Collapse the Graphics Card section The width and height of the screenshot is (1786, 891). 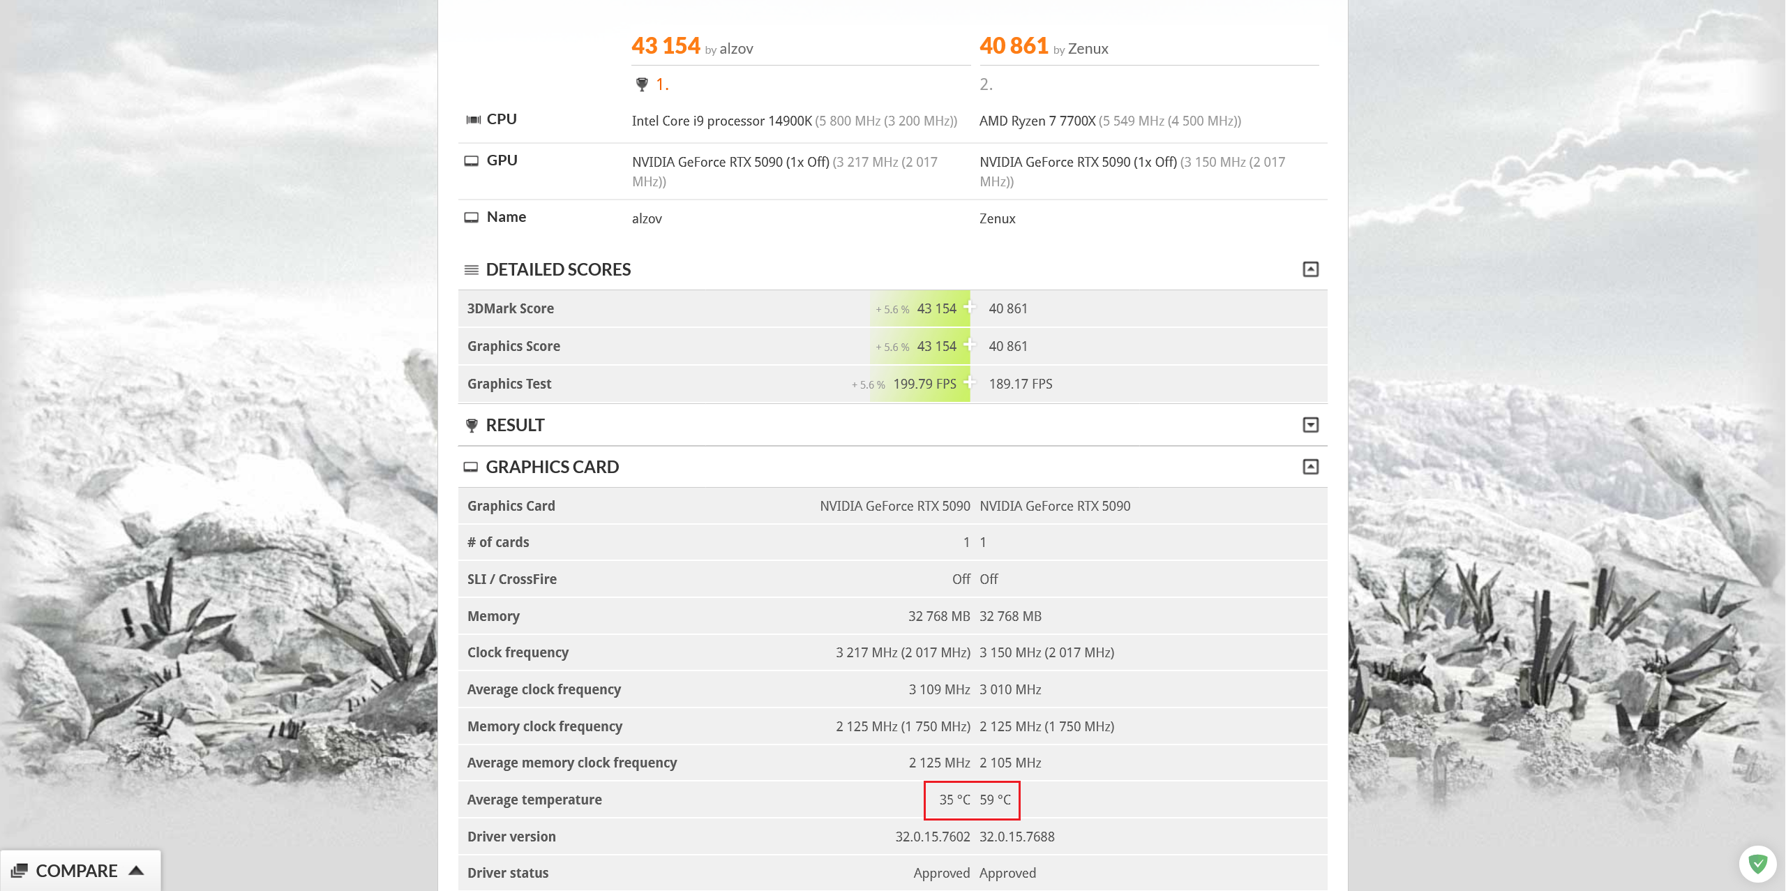coord(1310,467)
